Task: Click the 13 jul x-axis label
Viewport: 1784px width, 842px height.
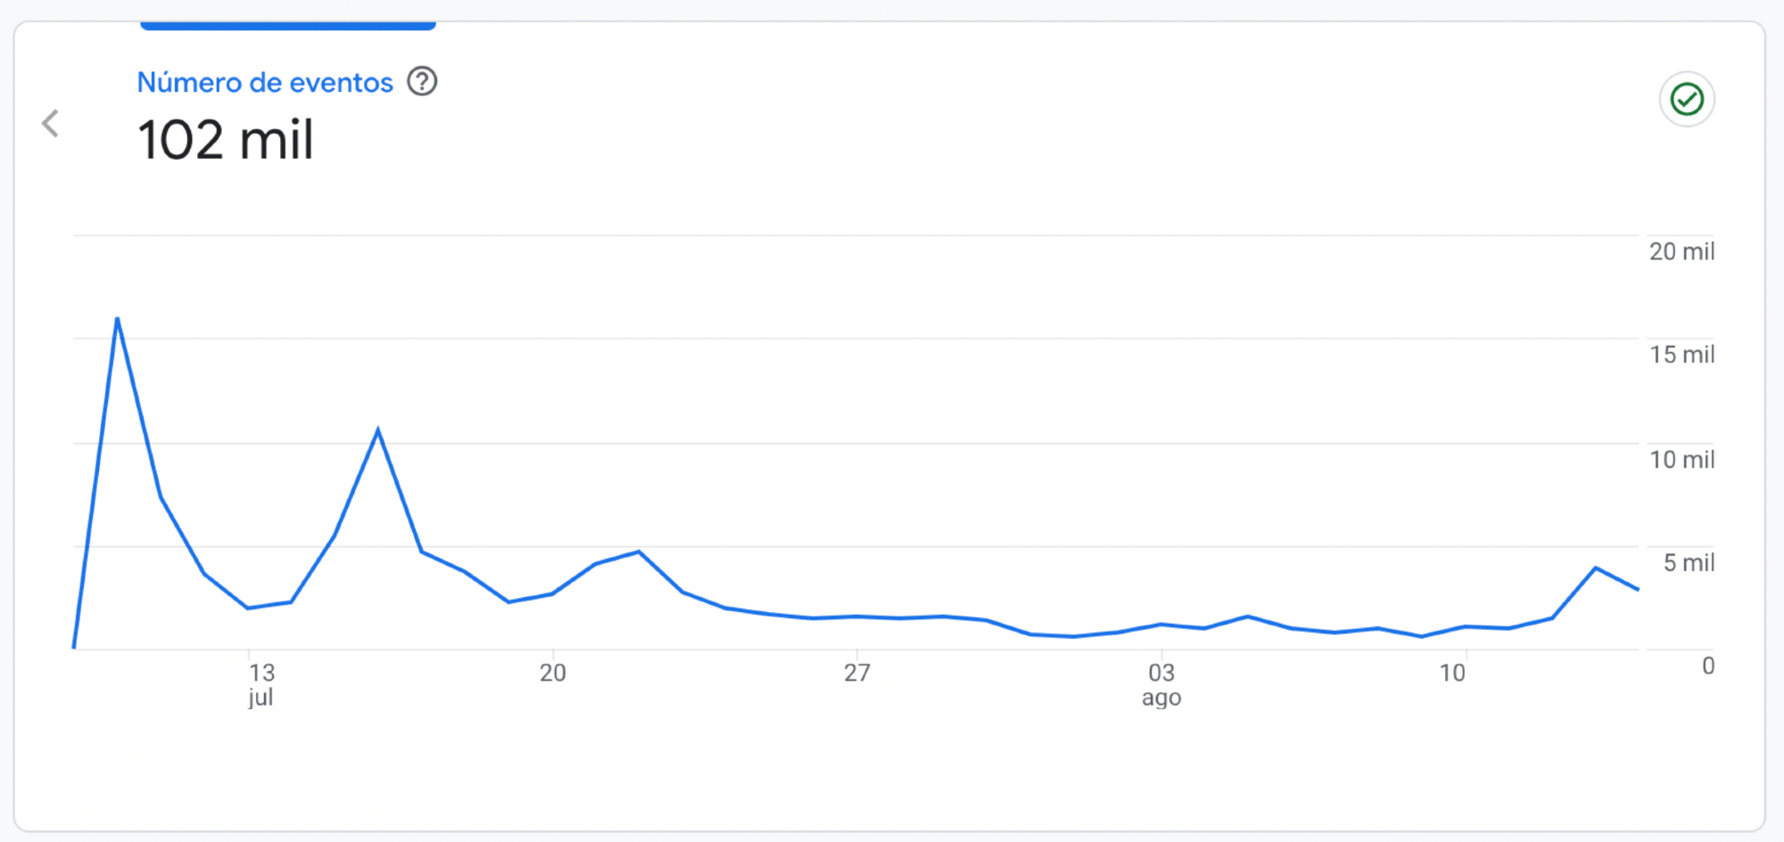Action: tap(261, 683)
